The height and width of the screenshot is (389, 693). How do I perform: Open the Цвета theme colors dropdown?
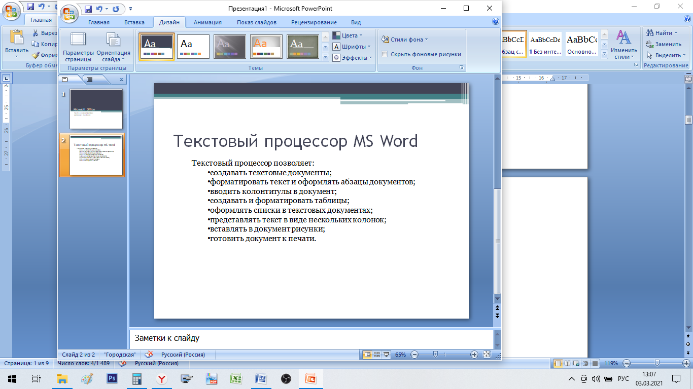click(x=348, y=35)
